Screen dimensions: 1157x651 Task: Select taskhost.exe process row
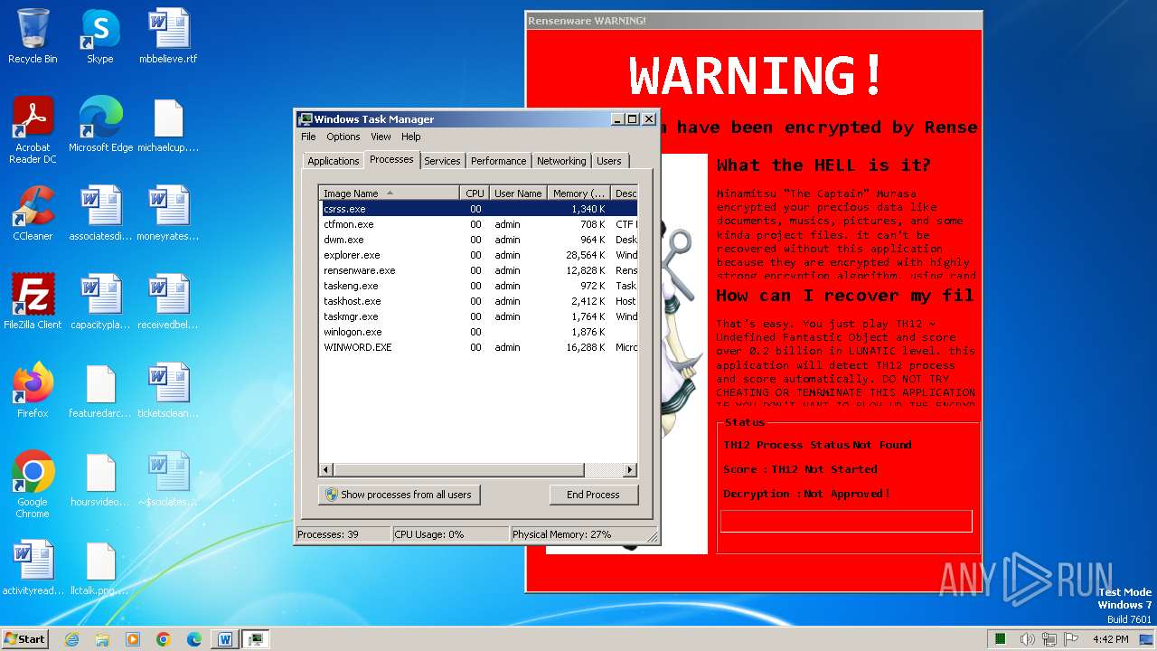(x=477, y=301)
